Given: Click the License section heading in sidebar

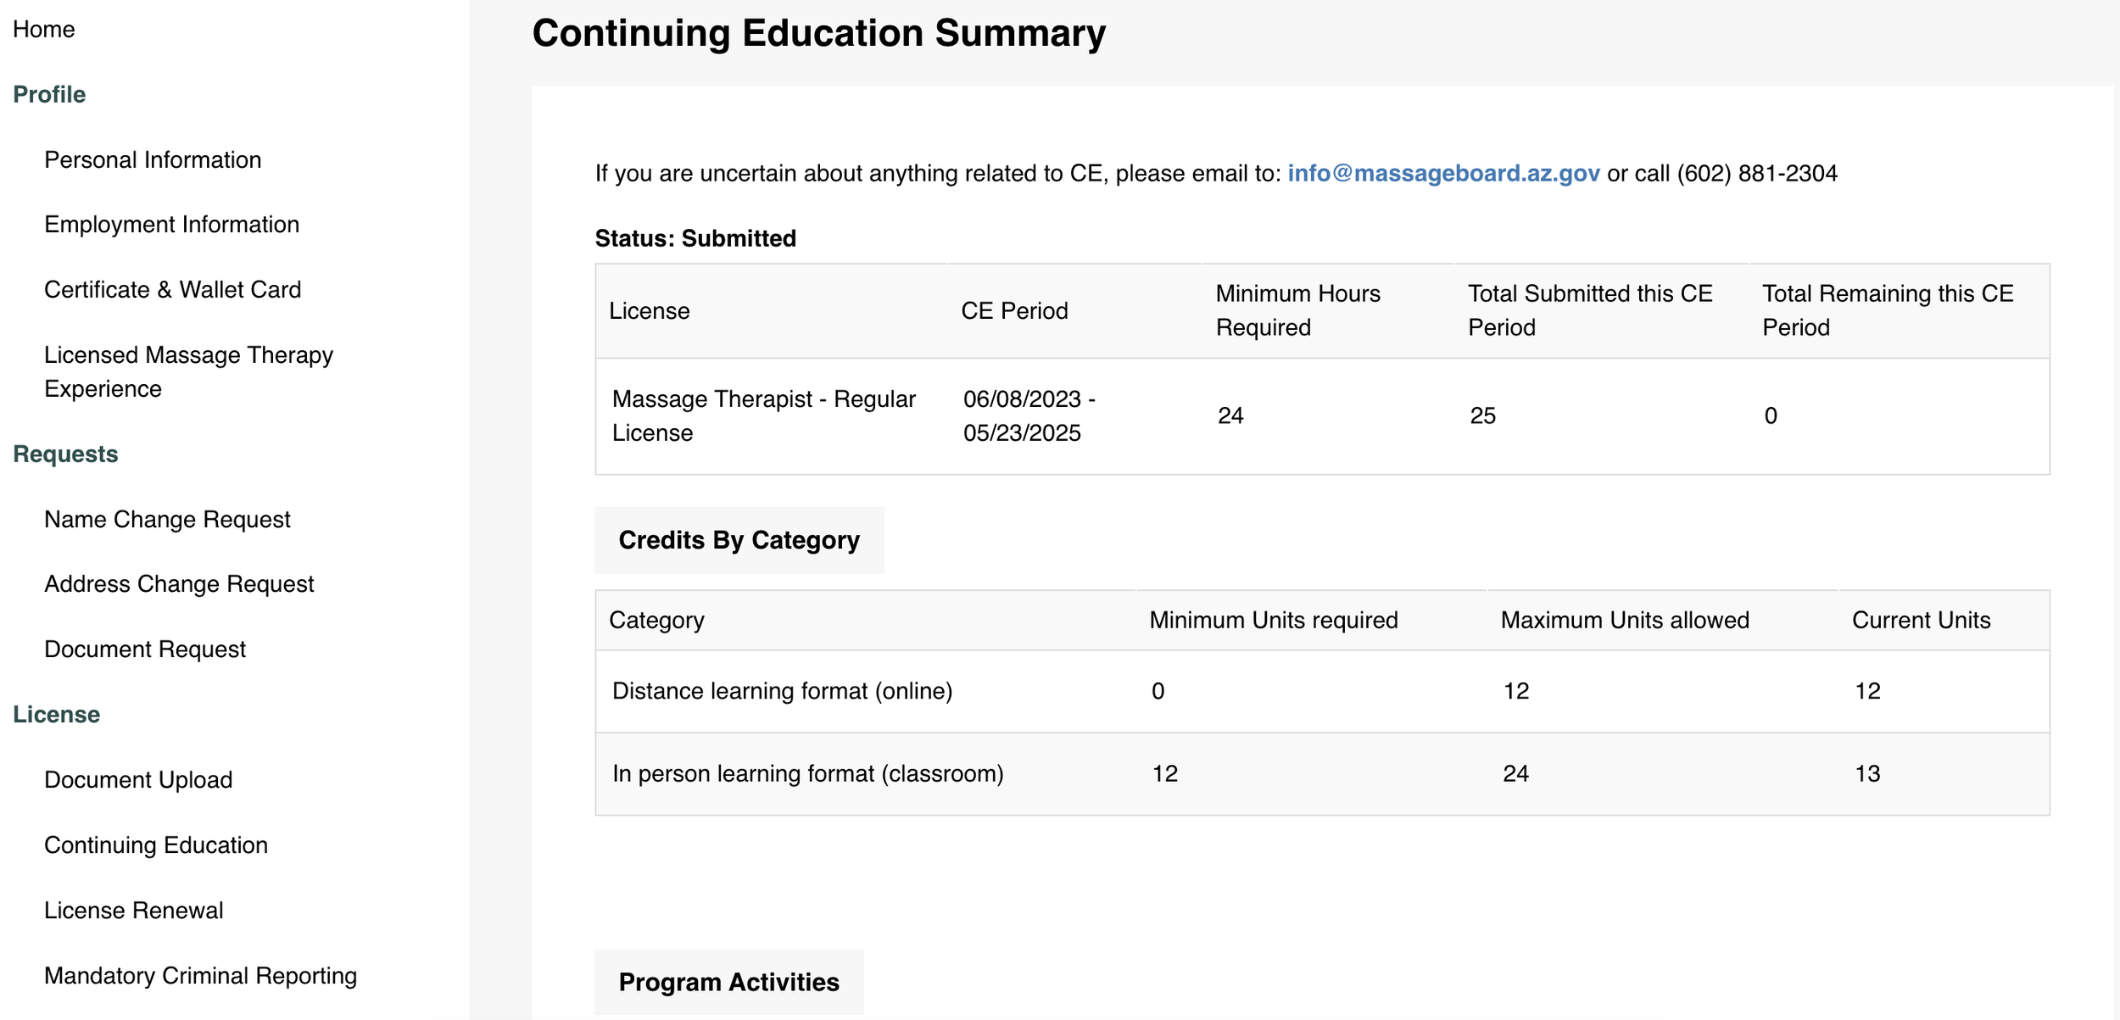Looking at the screenshot, I should [x=56, y=715].
